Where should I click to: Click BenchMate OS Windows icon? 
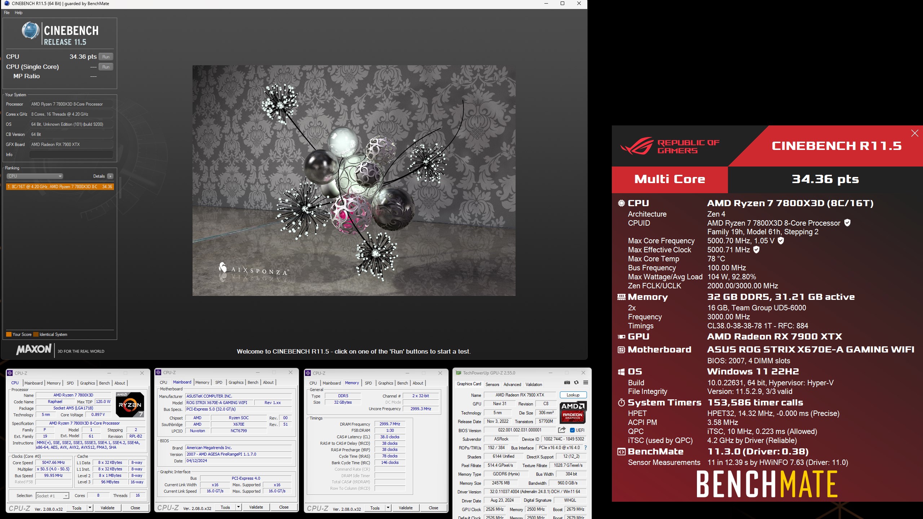point(621,372)
